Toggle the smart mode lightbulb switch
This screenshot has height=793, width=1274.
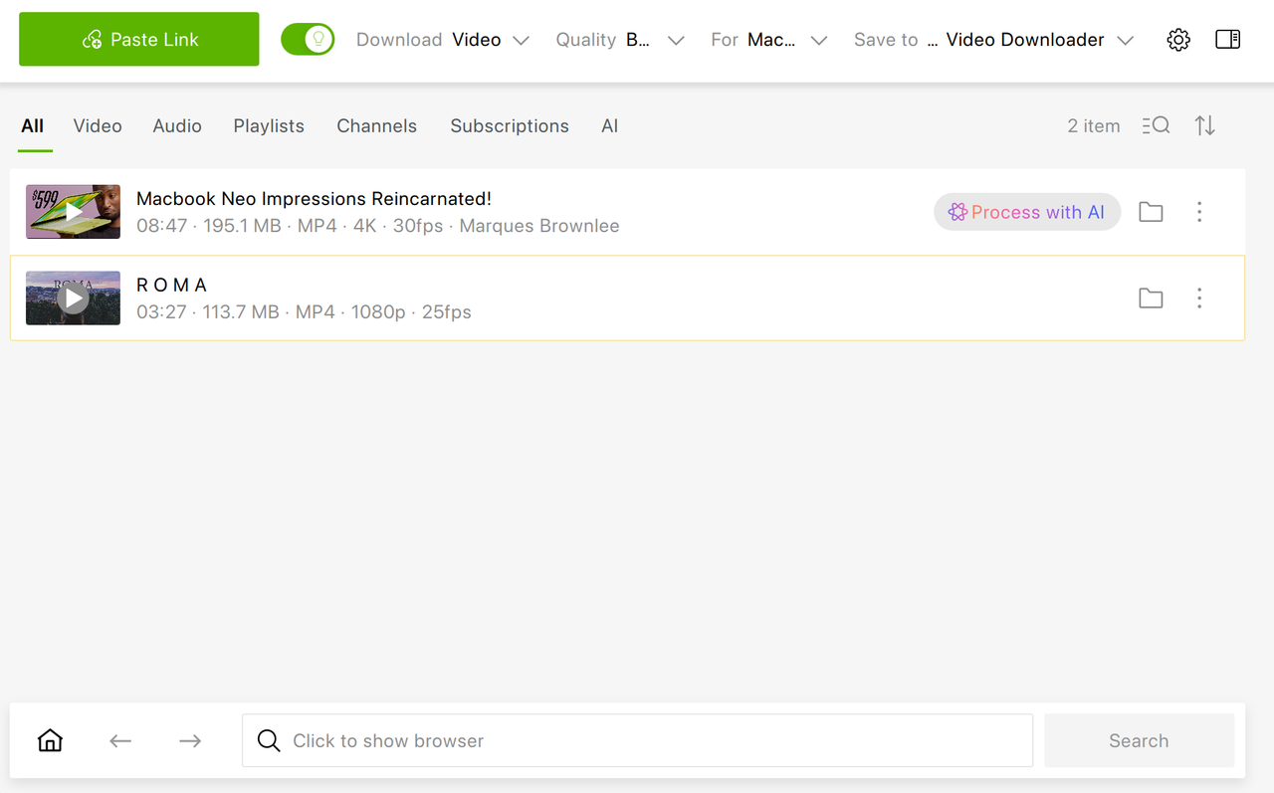pos(308,40)
